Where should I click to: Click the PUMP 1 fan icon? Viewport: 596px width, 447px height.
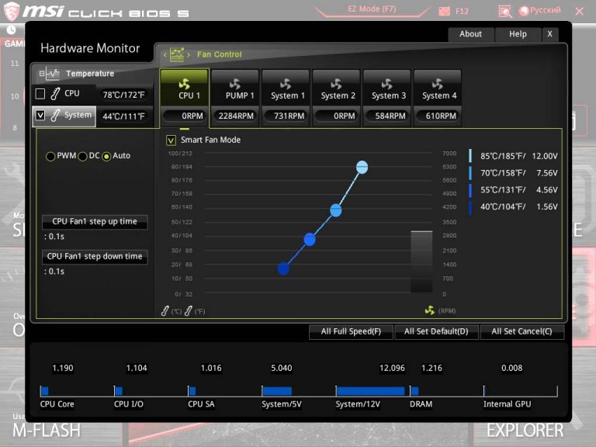(x=235, y=84)
